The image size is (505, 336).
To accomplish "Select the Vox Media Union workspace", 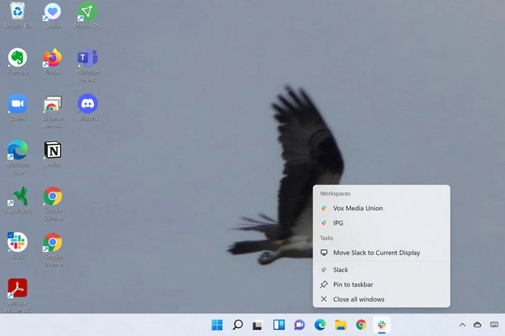I will [x=358, y=208].
